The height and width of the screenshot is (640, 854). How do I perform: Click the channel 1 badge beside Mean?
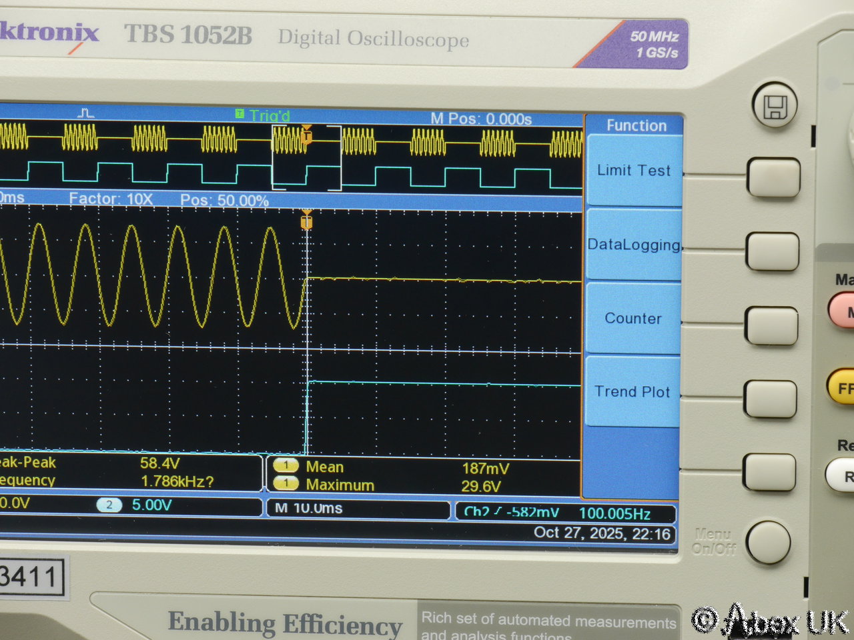tap(286, 465)
